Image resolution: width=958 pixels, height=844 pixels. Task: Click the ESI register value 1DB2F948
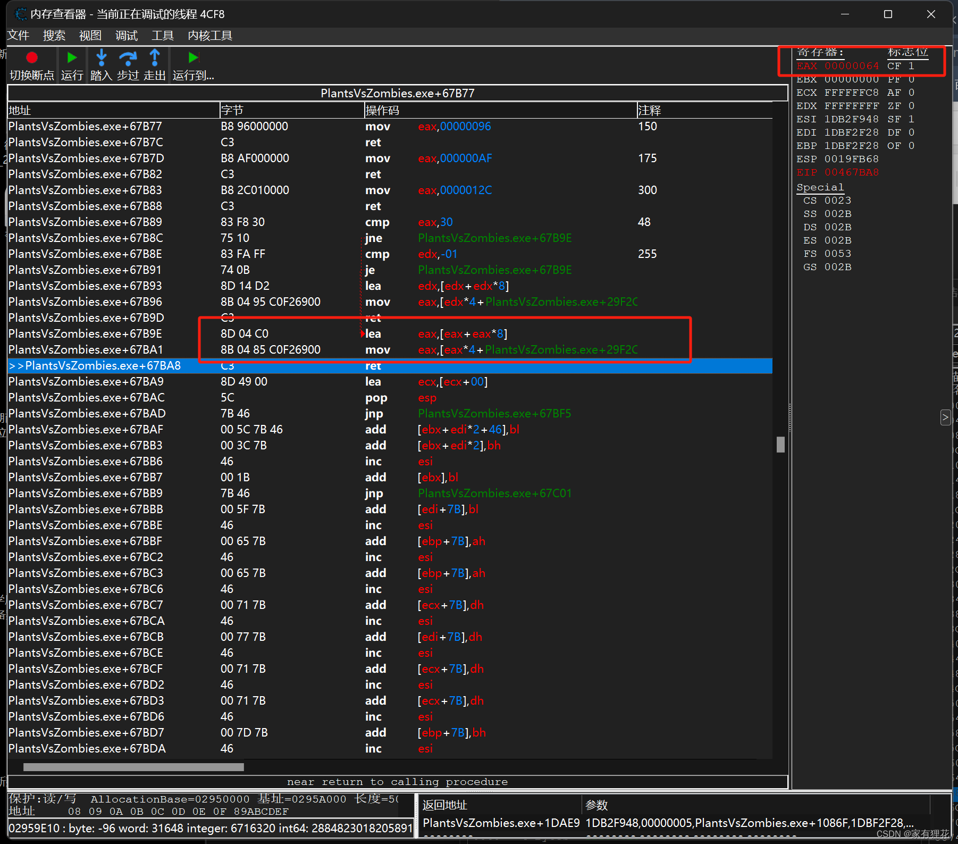852,119
